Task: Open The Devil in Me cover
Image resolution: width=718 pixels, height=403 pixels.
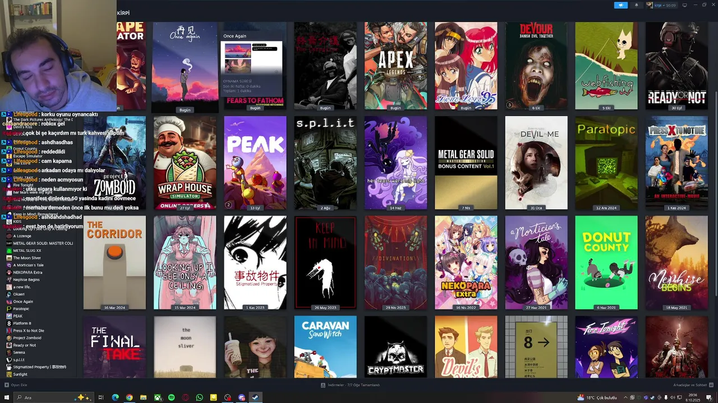Action: [536, 163]
